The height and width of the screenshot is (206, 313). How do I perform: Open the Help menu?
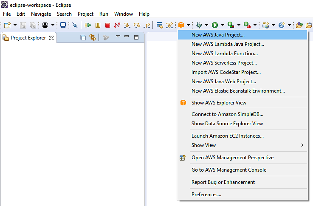144,14
